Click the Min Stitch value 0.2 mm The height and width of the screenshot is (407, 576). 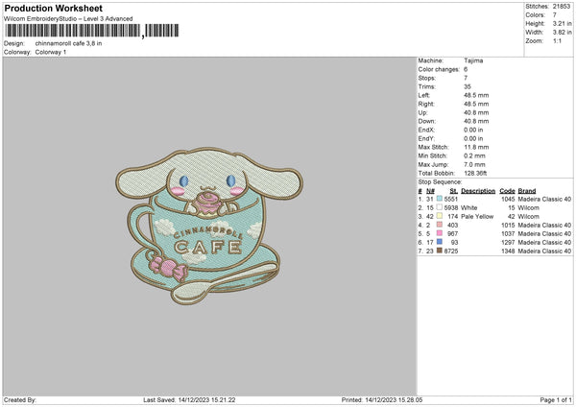click(474, 156)
